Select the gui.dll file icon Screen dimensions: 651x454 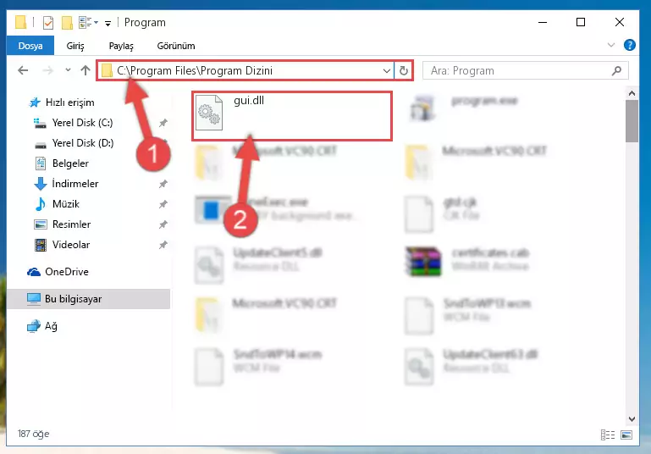click(209, 113)
